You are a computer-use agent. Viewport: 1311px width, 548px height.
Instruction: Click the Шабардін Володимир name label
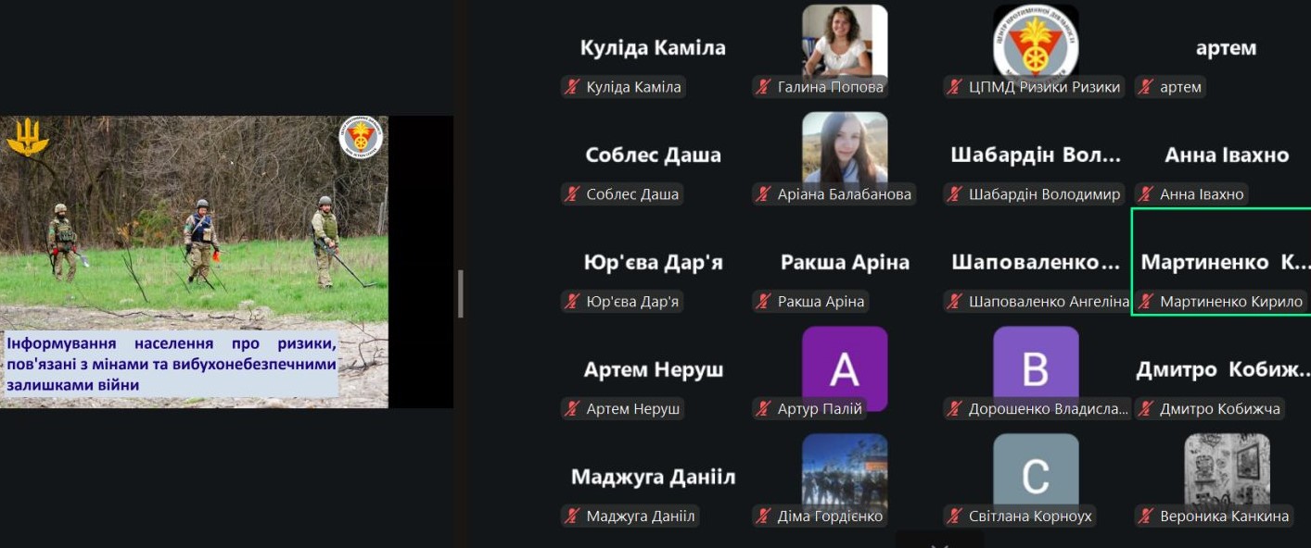tap(1044, 194)
